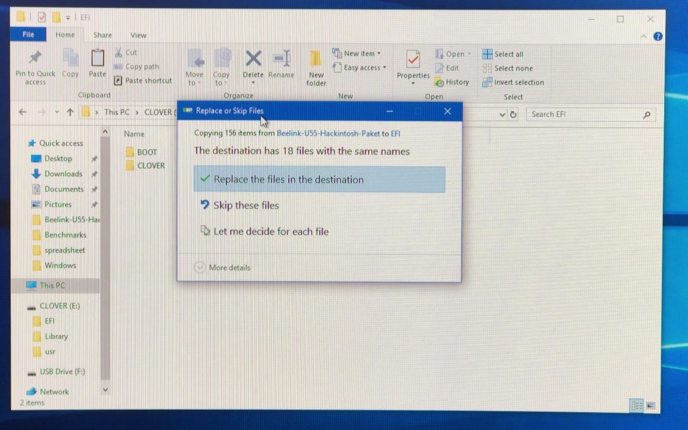The width and height of the screenshot is (688, 430).
Task: Expand the Open button dropdown in the ribbon
Action: click(x=469, y=54)
